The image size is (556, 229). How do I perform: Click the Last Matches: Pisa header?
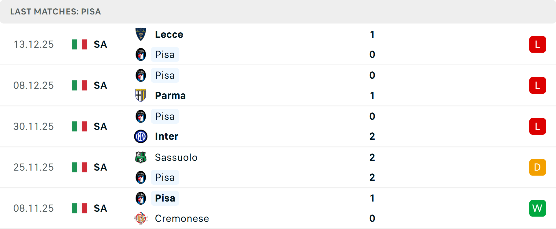coord(56,12)
